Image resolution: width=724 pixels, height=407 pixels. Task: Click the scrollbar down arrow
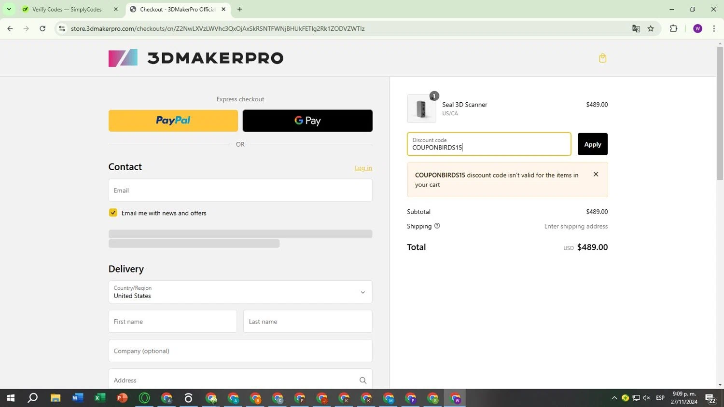(720, 385)
